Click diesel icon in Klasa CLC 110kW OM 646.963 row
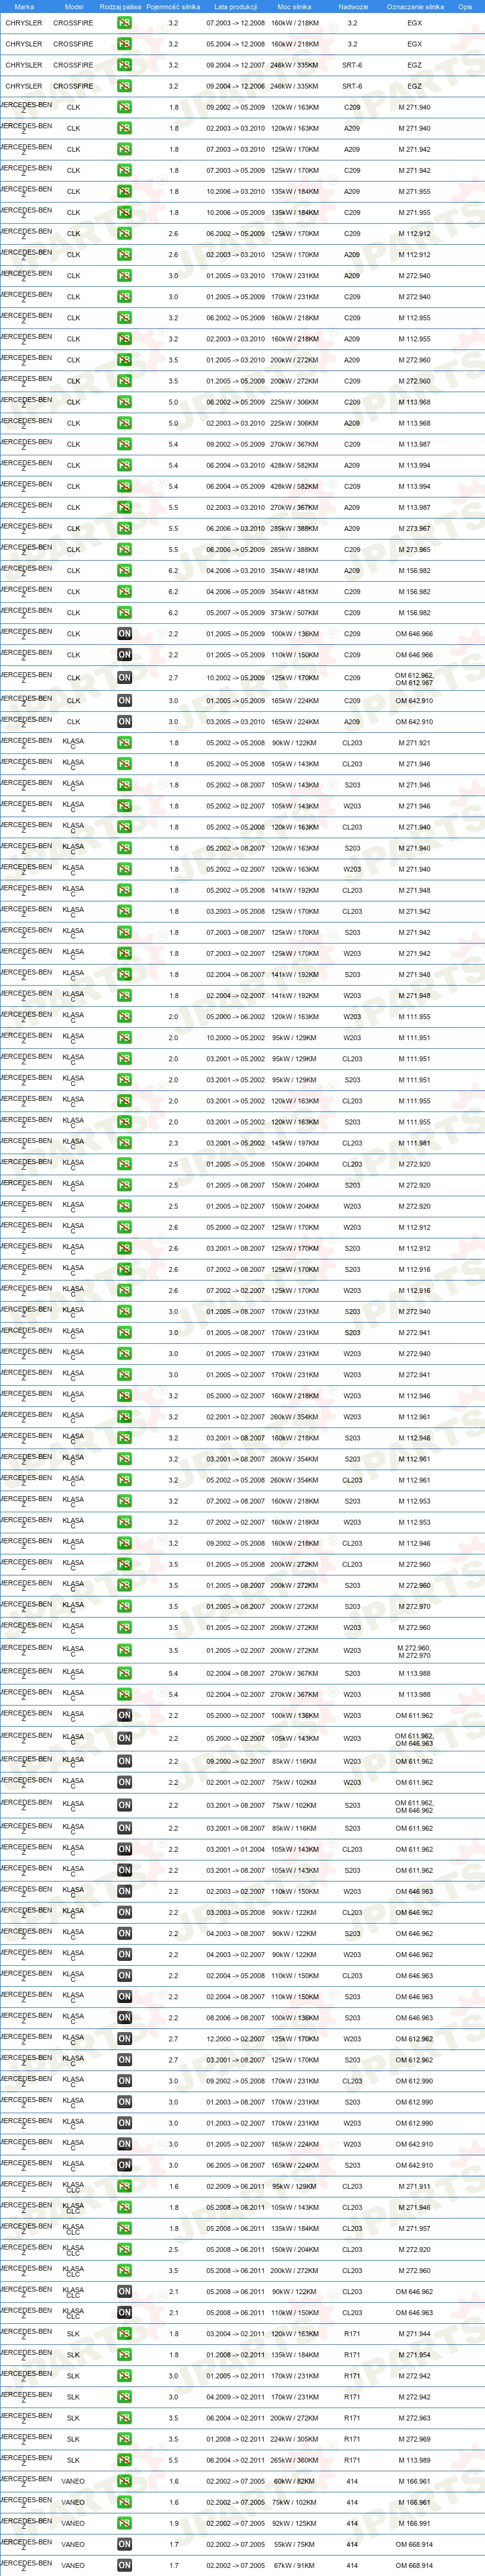The width and height of the screenshot is (485, 2576). [124, 2313]
